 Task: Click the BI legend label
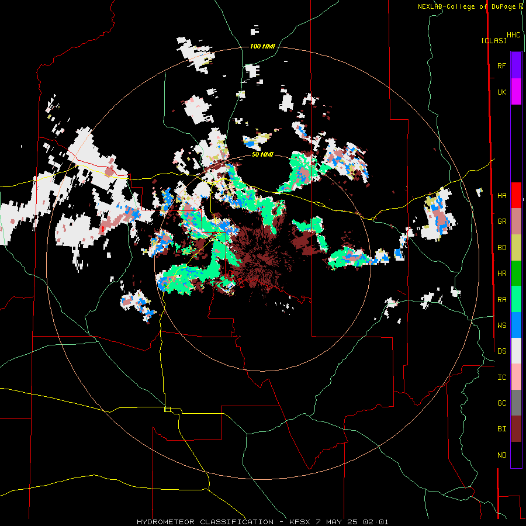(x=501, y=429)
